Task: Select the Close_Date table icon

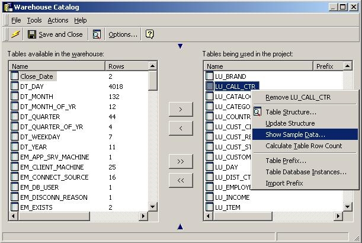Action: 14,76
